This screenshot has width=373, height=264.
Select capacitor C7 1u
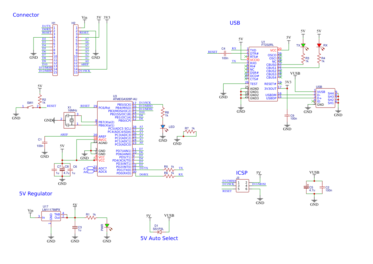click(x=54, y=170)
